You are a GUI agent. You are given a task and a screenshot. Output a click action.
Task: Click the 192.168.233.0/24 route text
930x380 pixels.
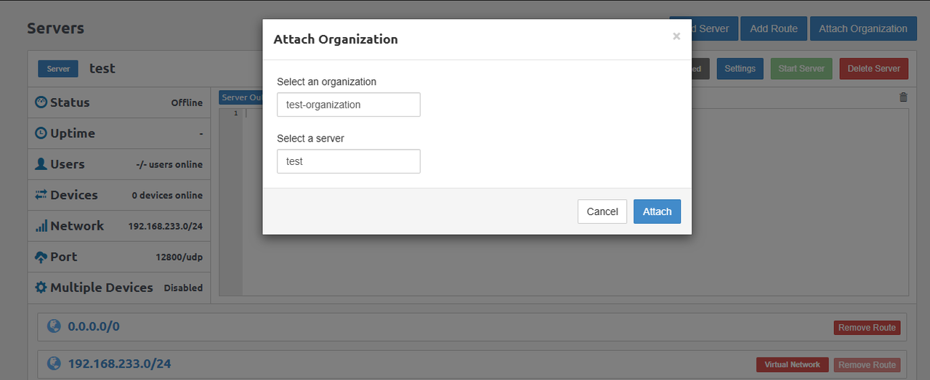(x=119, y=363)
